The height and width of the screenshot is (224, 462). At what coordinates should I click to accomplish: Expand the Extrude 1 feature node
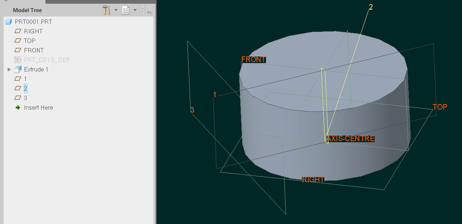click(9, 69)
